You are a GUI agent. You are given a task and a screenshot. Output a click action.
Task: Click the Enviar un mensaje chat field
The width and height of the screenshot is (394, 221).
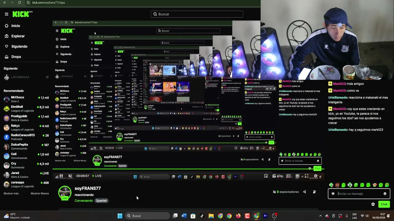click(x=359, y=194)
